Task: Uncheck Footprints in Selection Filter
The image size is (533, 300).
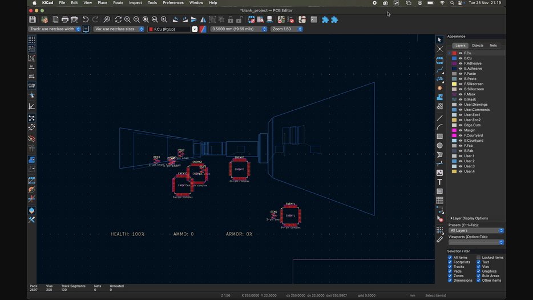Action: pos(450,262)
